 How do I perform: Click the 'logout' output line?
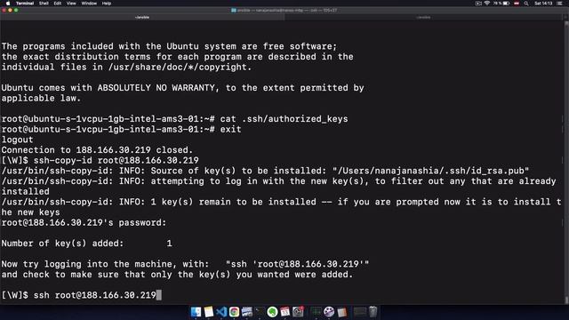pyautogui.click(x=17, y=140)
